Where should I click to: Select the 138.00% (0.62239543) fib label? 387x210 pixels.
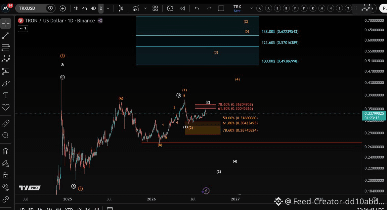(x=280, y=31)
